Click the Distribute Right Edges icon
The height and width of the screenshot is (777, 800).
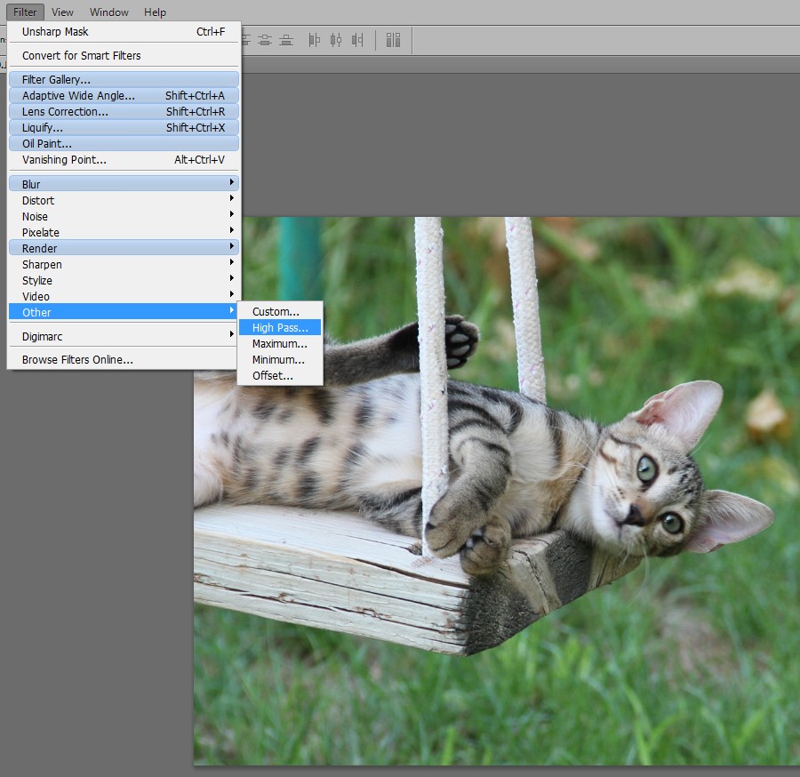[357, 40]
